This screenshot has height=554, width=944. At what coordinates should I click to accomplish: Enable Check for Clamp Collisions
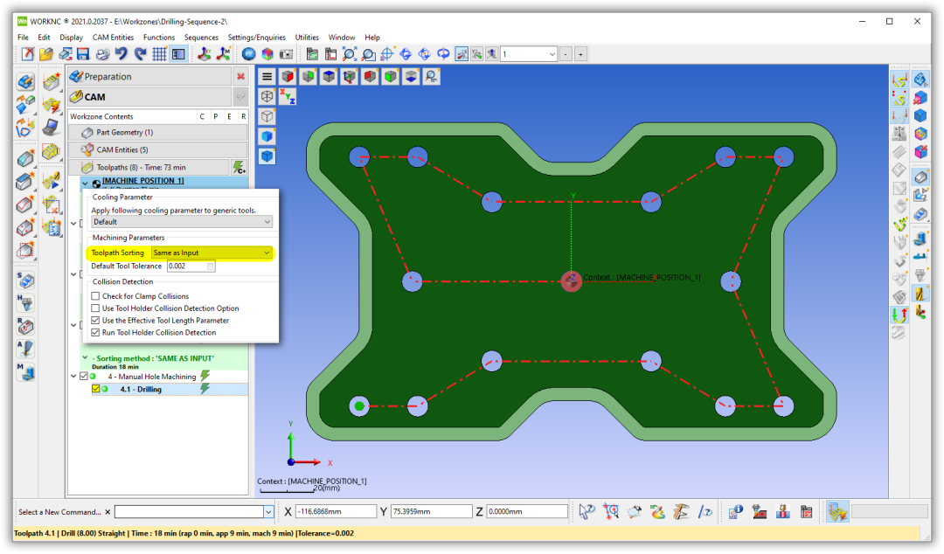(x=96, y=296)
